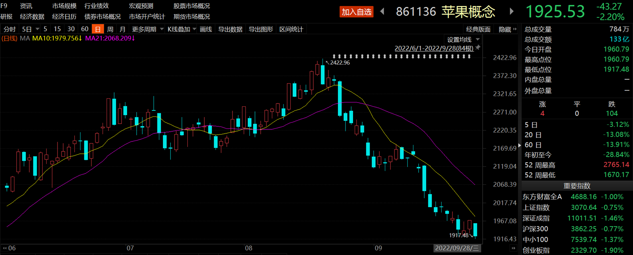
Task: Click the MA21:2068.209 indicator label
Action: click(110, 38)
